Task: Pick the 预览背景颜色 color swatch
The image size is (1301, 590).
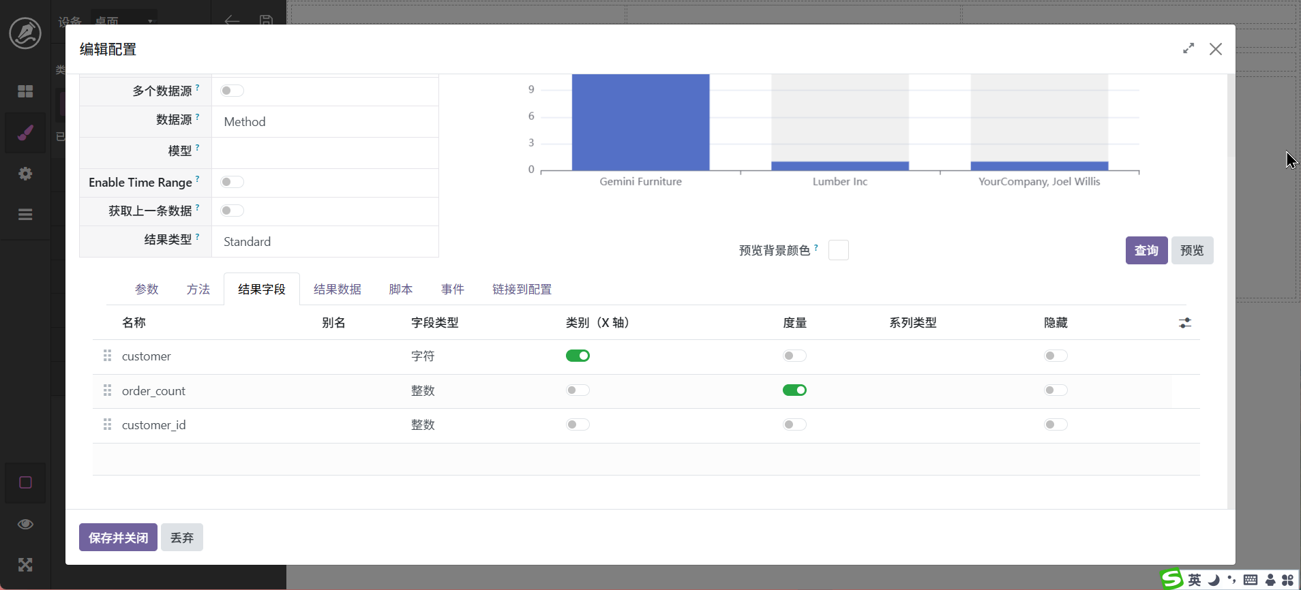Action: [838, 250]
